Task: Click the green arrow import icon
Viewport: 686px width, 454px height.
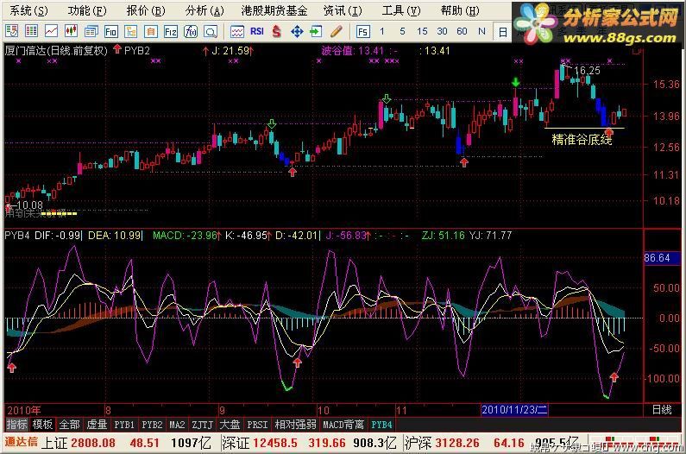Action: pyautogui.click(x=316, y=31)
